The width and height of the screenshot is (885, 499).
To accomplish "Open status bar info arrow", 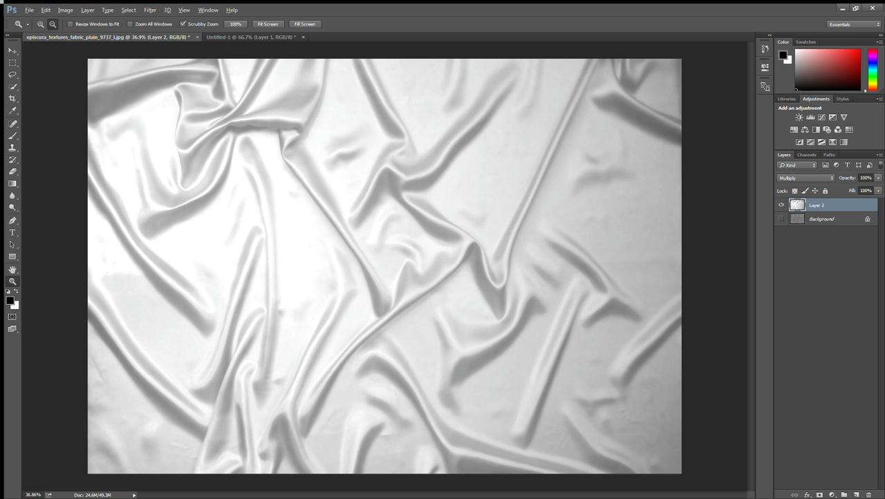I will click(x=134, y=495).
